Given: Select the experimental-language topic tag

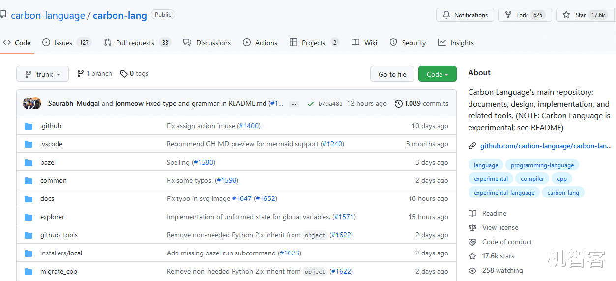Looking at the screenshot, I should [x=504, y=193].
